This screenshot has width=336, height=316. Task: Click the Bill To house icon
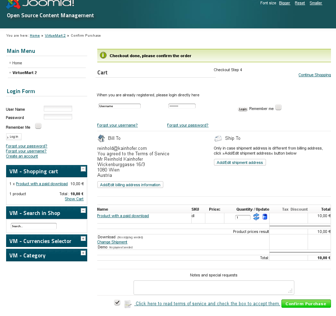point(101,138)
